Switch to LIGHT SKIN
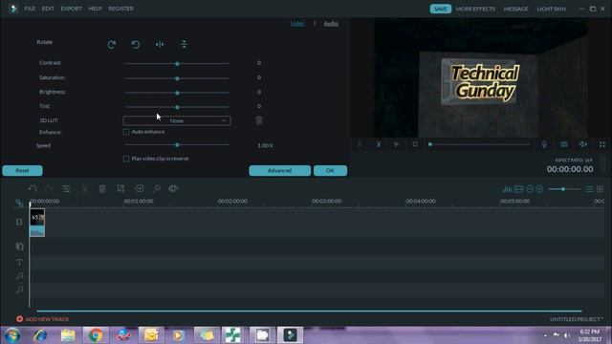Image resolution: width=612 pixels, height=344 pixels. point(551,9)
